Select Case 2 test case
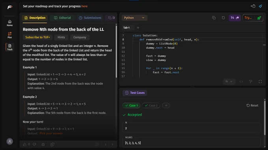 click(x=151, y=105)
